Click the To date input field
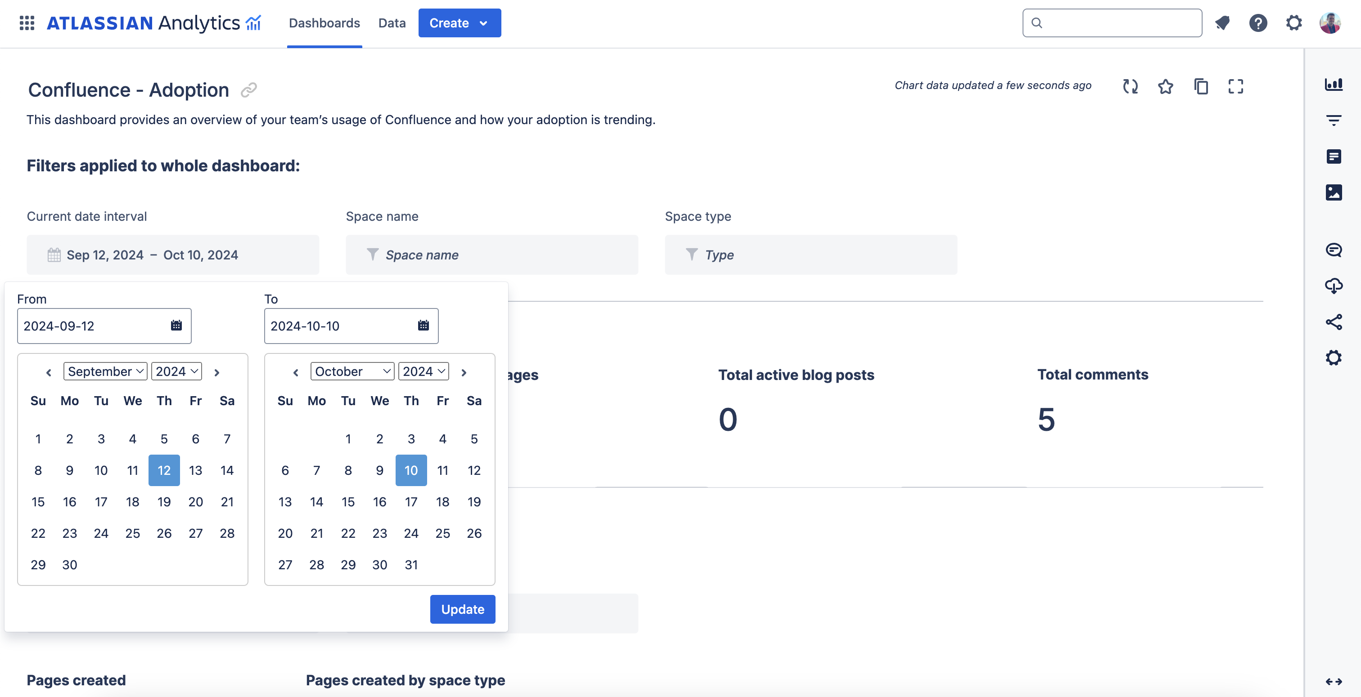 pyautogui.click(x=352, y=326)
